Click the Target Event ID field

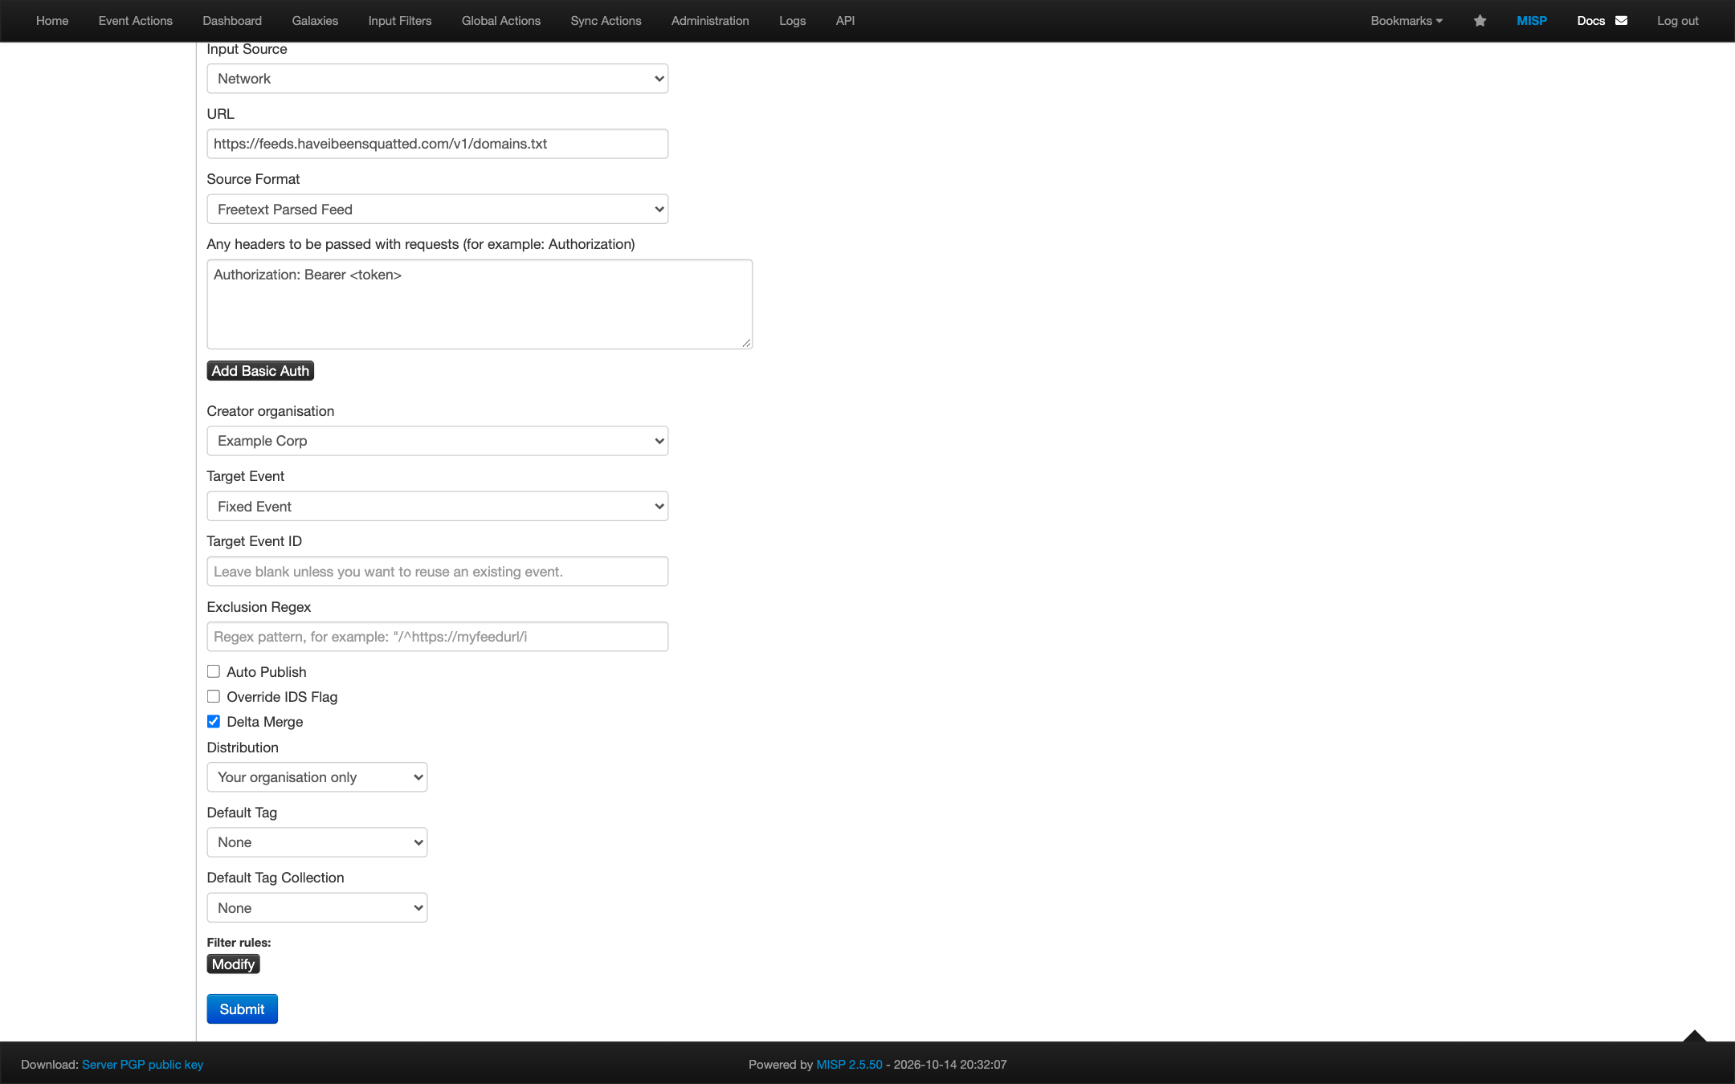point(438,572)
